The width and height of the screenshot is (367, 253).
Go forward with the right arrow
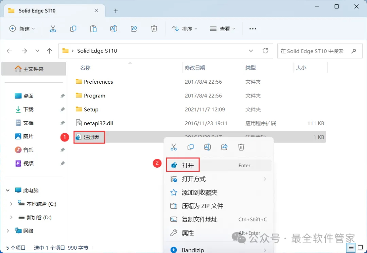[24, 51]
